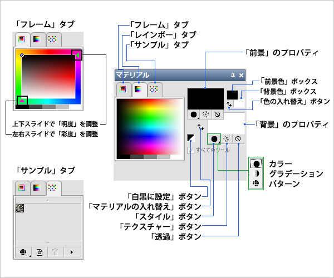The width and height of the screenshot is (334, 278).
Task: Click the new swatch page icon in the Sample panel
Action: tap(40, 252)
